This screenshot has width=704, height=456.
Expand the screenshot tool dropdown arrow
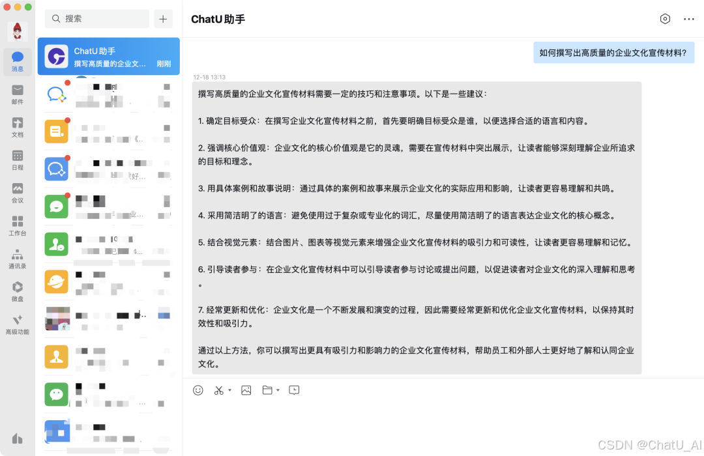click(230, 390)
